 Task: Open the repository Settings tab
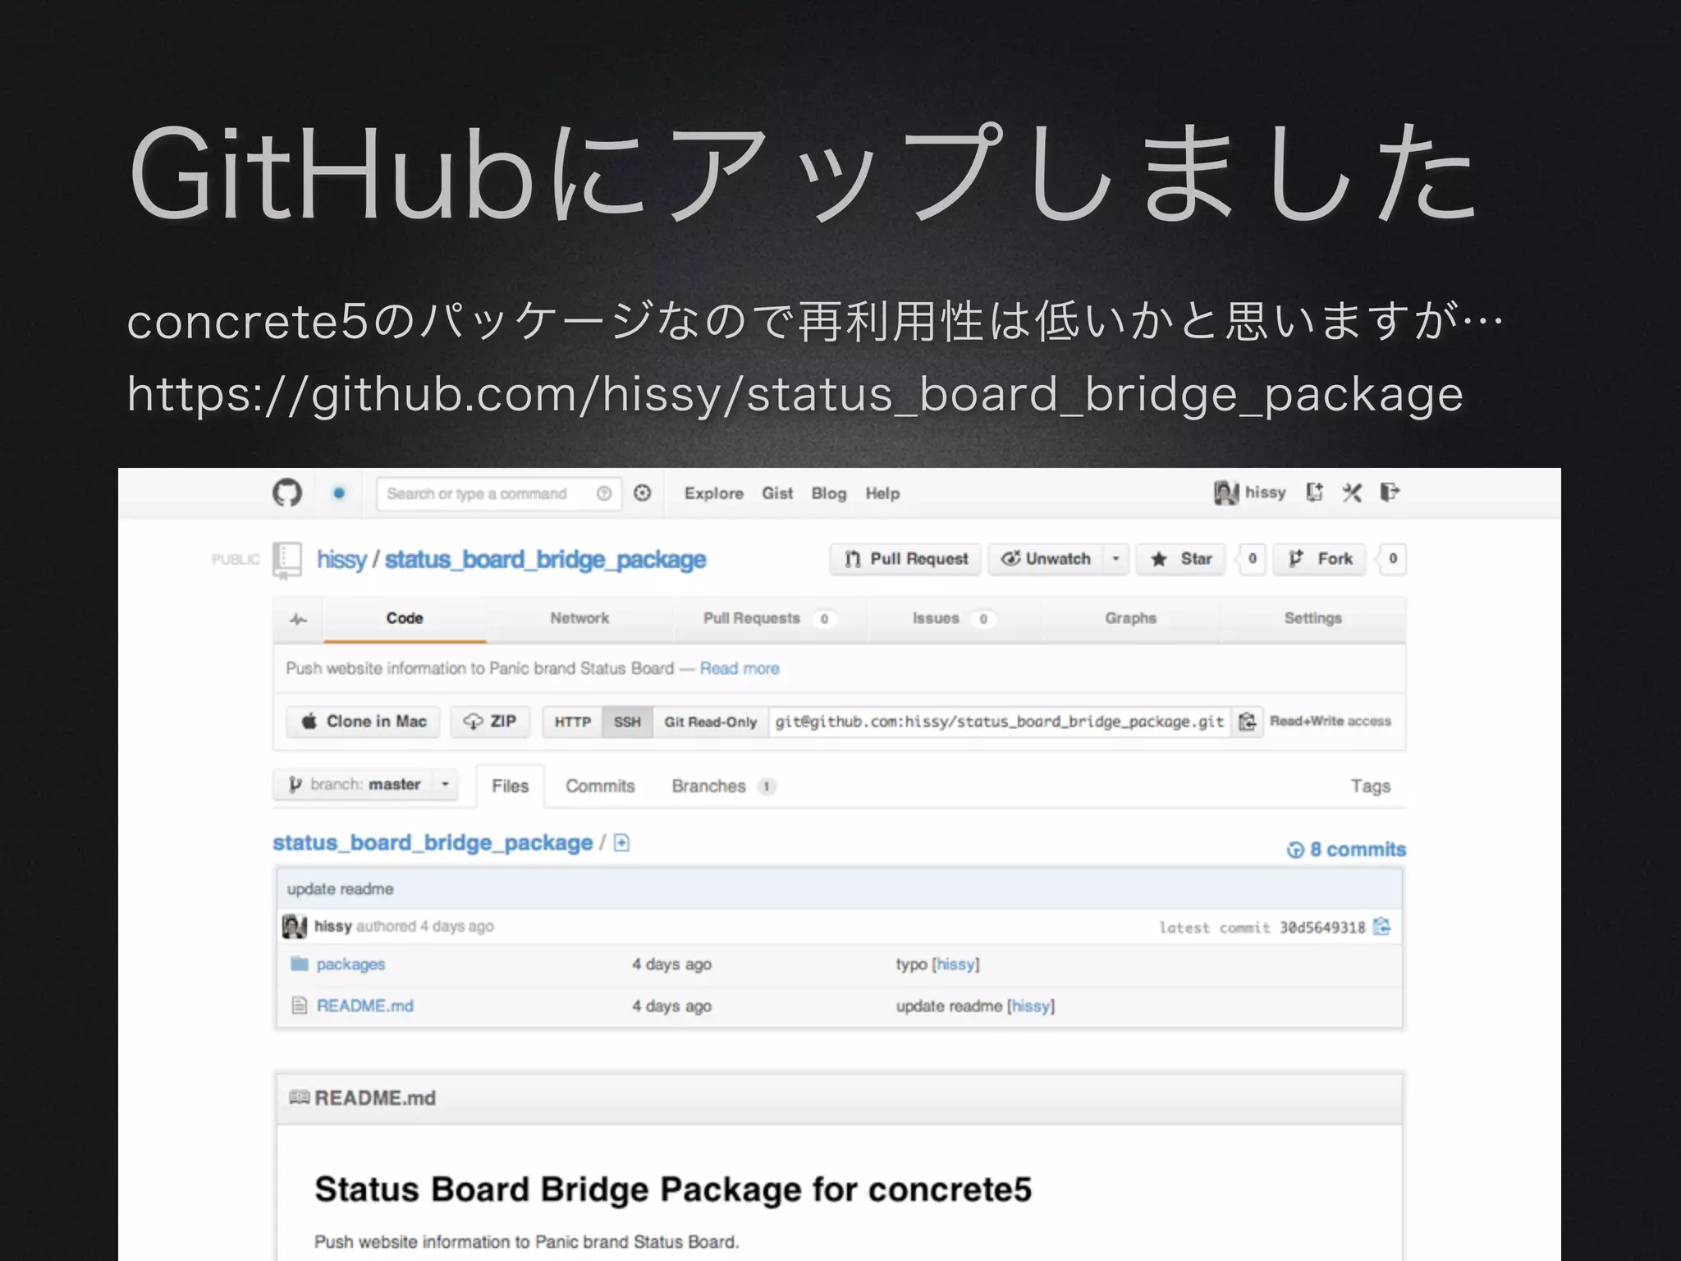1312,618
